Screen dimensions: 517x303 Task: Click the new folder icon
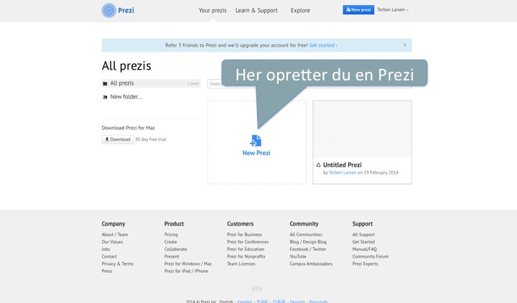pos(105,97)
